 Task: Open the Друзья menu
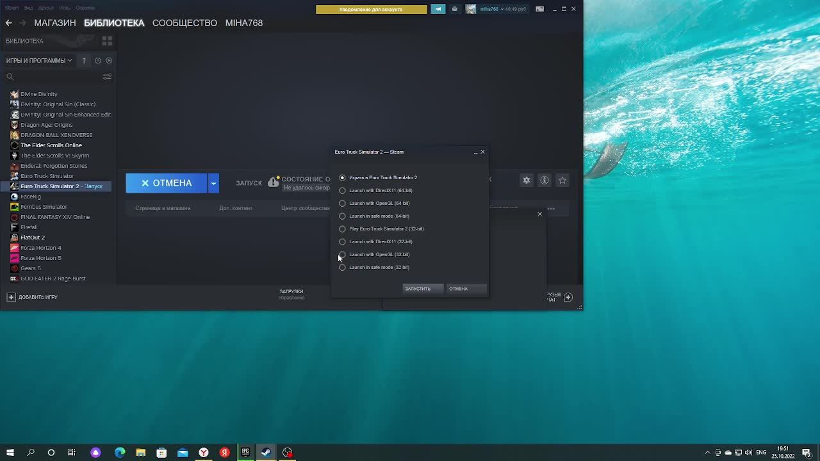(45, 8)
